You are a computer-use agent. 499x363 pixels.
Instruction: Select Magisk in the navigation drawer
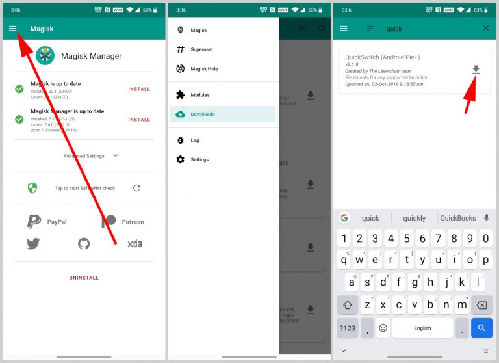[x=224, y=30]
